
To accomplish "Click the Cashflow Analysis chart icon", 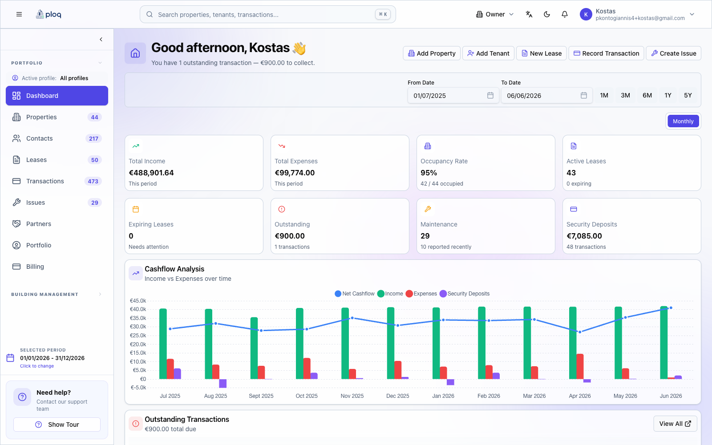I will coord(136,273).
